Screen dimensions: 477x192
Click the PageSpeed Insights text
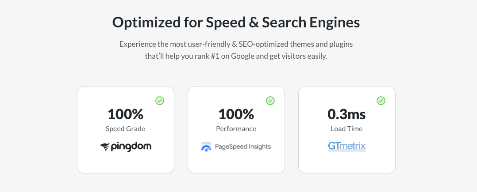(x=243, y=147)
